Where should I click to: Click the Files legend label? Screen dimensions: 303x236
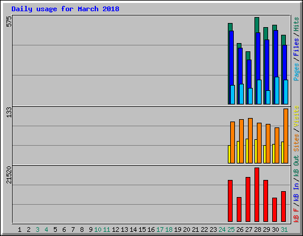(296, 47)
